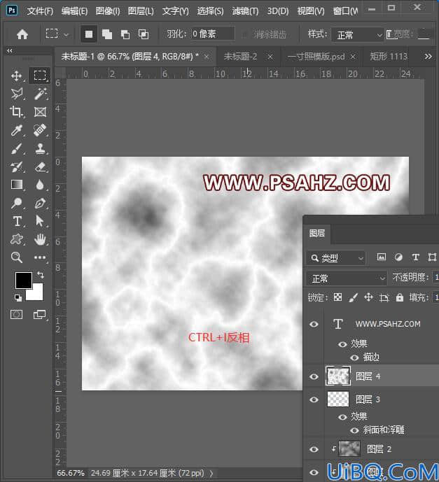Toggle the 描边 stroke effect visibility
Viewport: 439px width, 482px height.
(x=354, y=357)
